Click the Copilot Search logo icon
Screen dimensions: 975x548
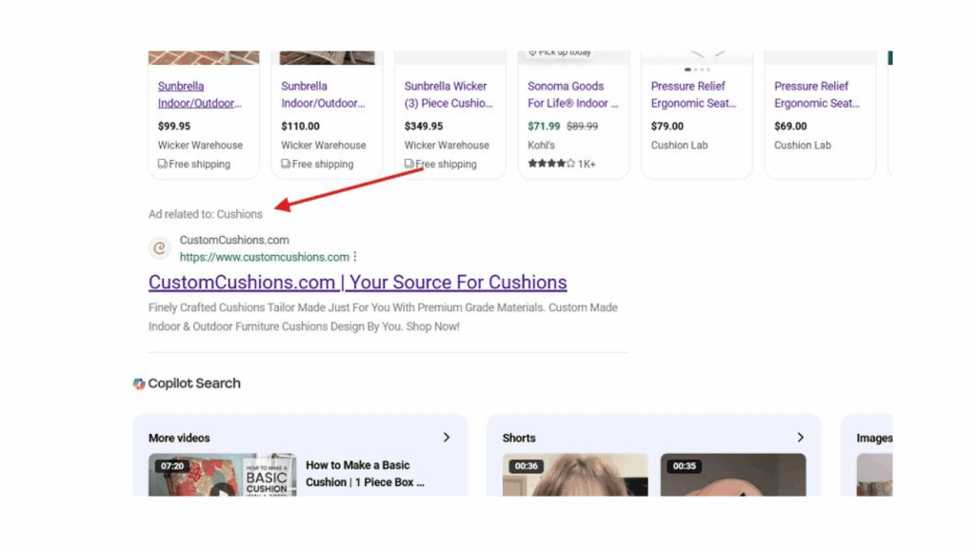[x=139, y=384]
